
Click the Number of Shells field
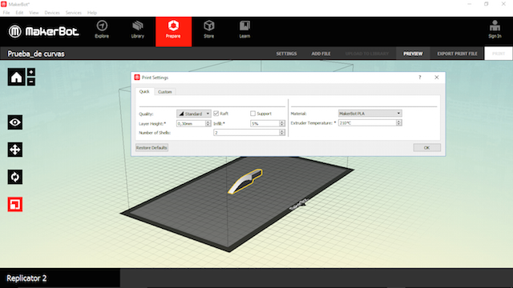247,133
